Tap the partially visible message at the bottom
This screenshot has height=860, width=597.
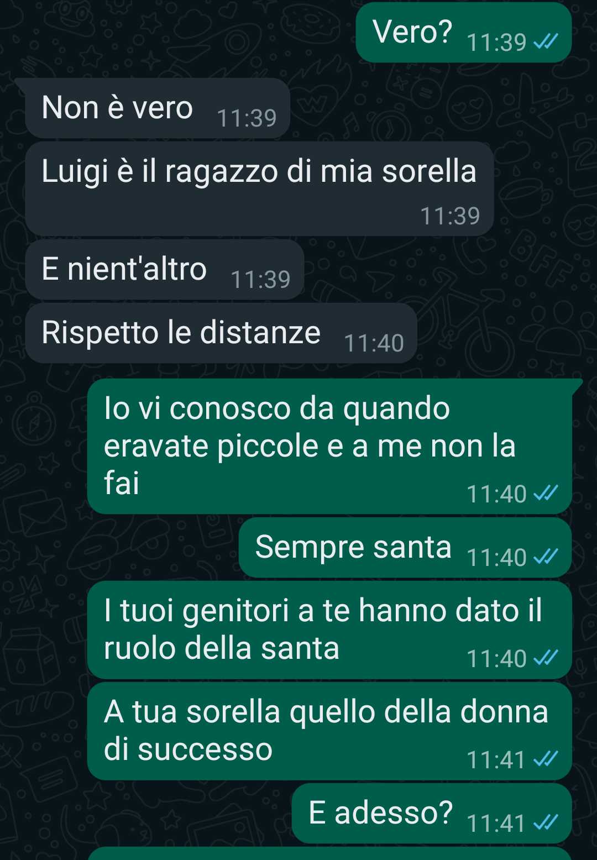tap(329, 853)
